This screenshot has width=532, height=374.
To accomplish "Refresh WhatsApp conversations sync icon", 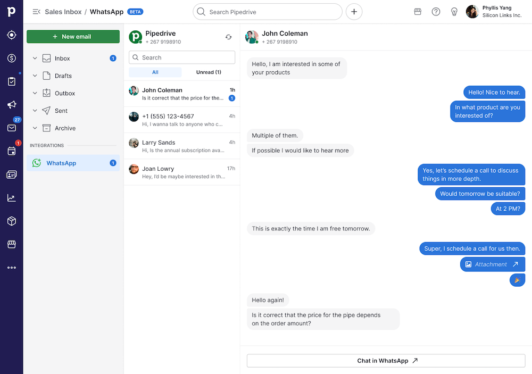I will click(x=228, y=37).
